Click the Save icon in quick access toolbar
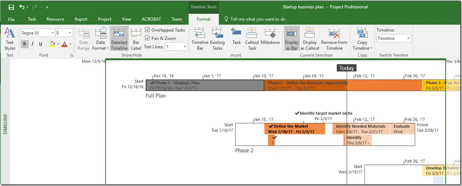 click(x=11, y=7)
